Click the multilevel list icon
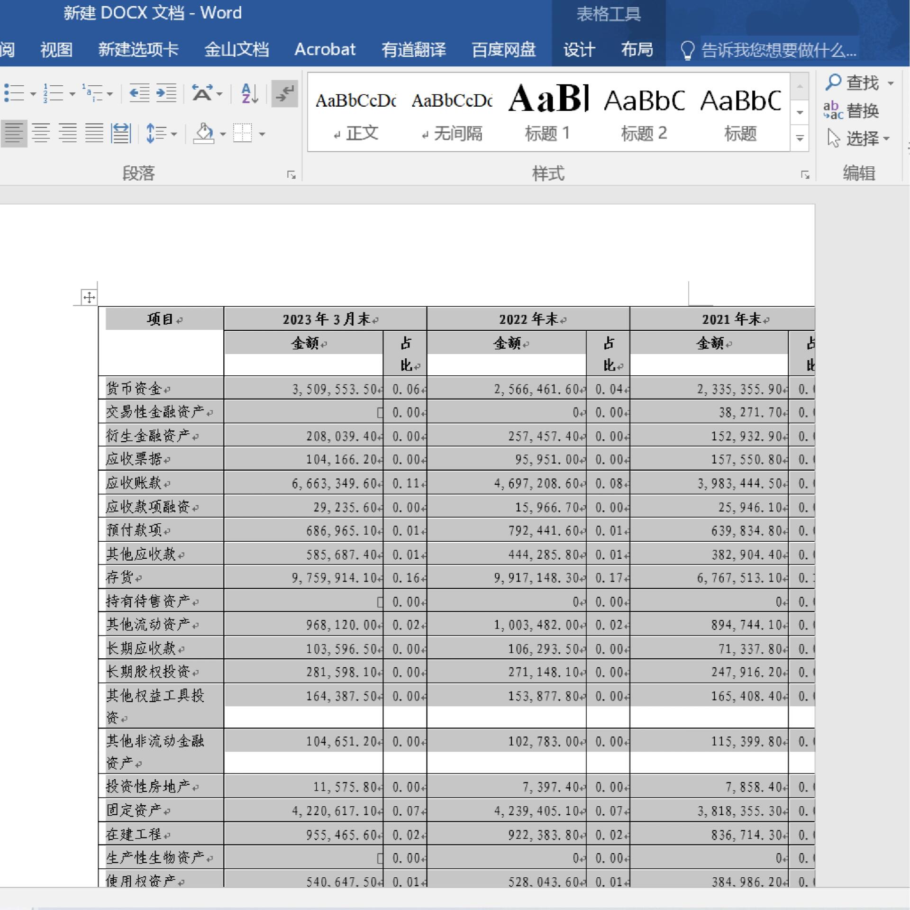The width and height of the screenshot is (910, 910). [x=92, y=93]
